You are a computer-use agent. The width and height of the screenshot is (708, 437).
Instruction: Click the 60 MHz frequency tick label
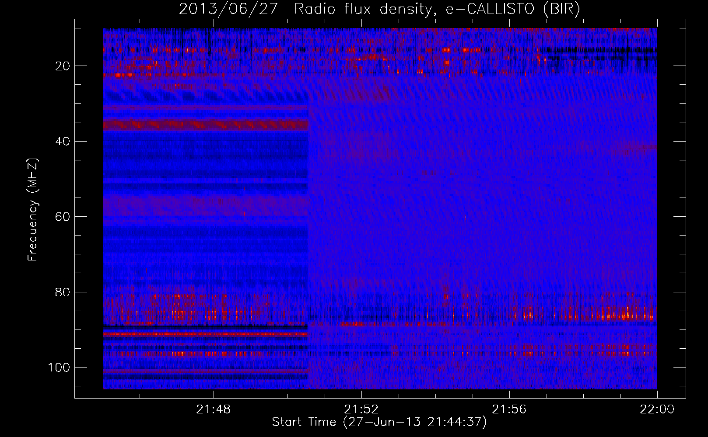[x=63, y=217]
